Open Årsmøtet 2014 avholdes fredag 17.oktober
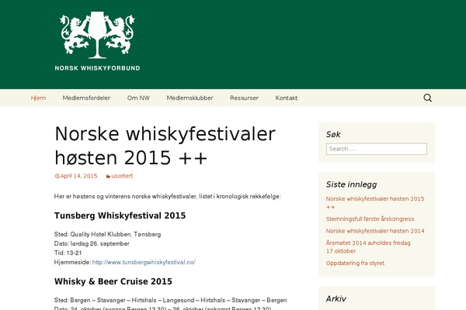Image resolution: width=466 pixels, height=310 pixels. click(368, 246)
